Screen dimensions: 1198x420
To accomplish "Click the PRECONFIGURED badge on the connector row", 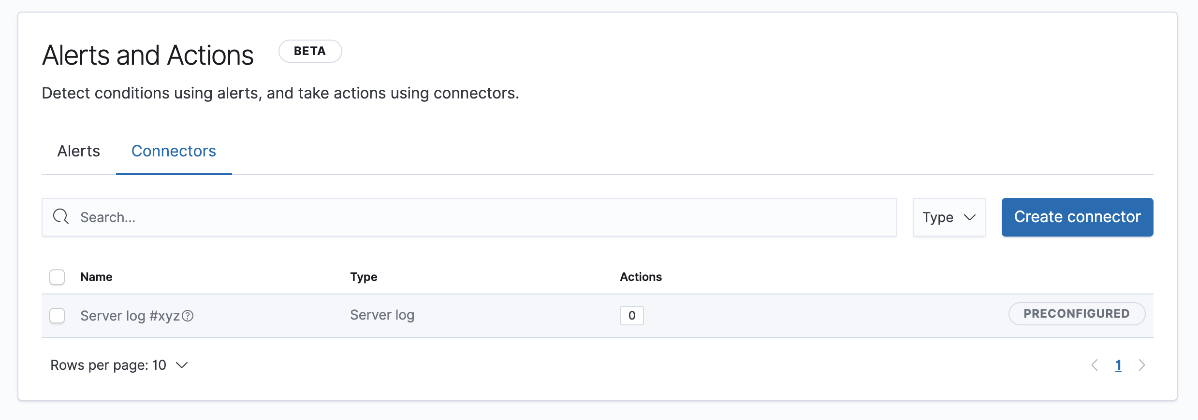I will click(1076, 314).
